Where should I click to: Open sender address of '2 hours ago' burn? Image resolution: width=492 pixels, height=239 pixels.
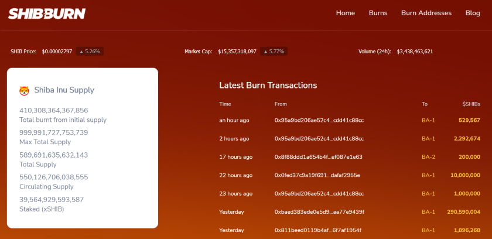[x=319, y=139]
